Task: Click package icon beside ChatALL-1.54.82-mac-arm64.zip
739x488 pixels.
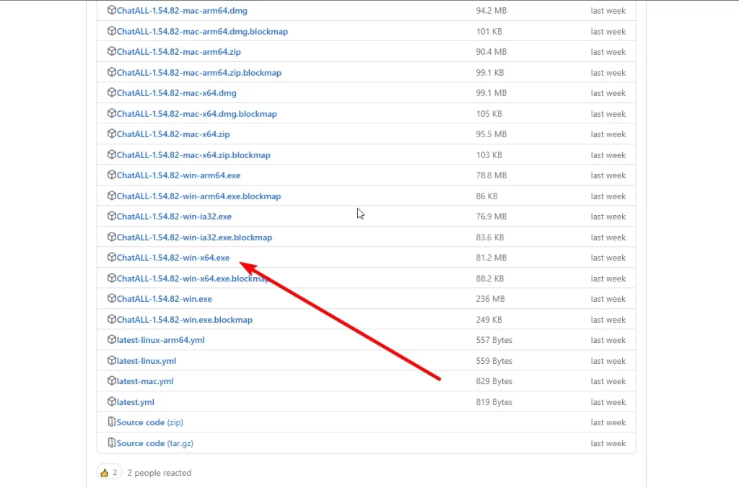Action: point(112,51)
